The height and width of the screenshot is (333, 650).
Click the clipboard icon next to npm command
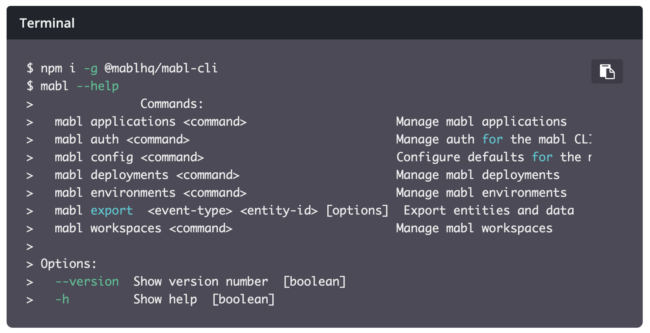click(607, 72)
